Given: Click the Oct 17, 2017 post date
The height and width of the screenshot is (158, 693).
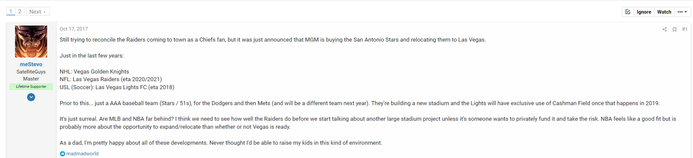Looking at the screenshot, I should pyautogui.click(x=74, y=29).
